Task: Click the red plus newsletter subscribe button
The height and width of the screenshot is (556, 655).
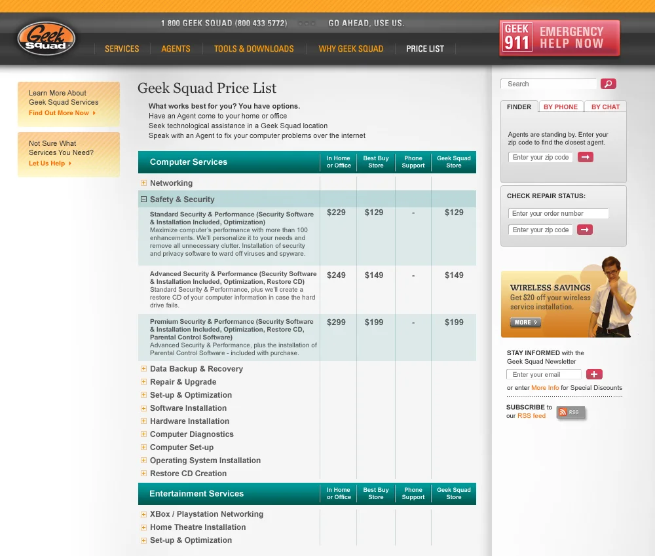Action: [x=594, y=374]
